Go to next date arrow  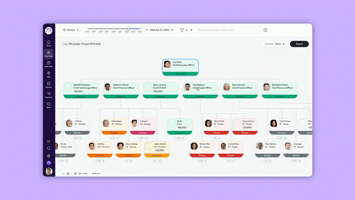point(172,30)
